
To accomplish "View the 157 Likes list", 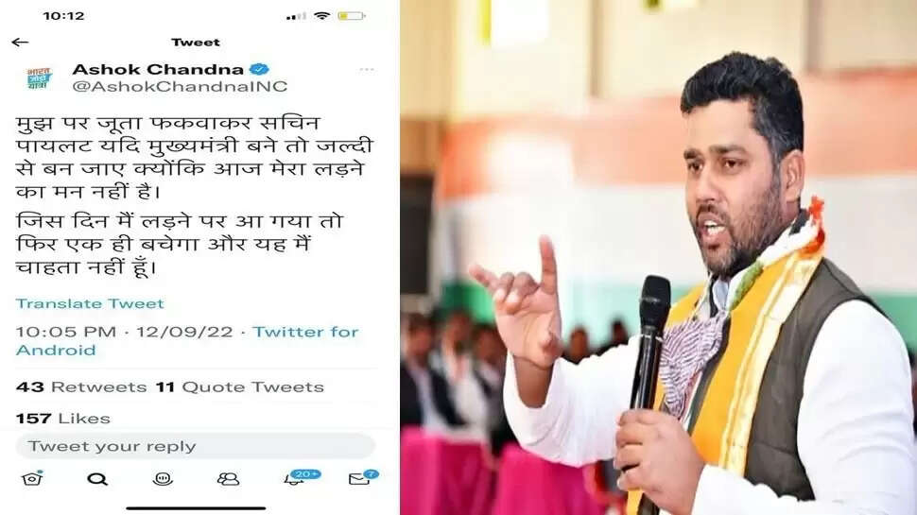I will point(63,419).
